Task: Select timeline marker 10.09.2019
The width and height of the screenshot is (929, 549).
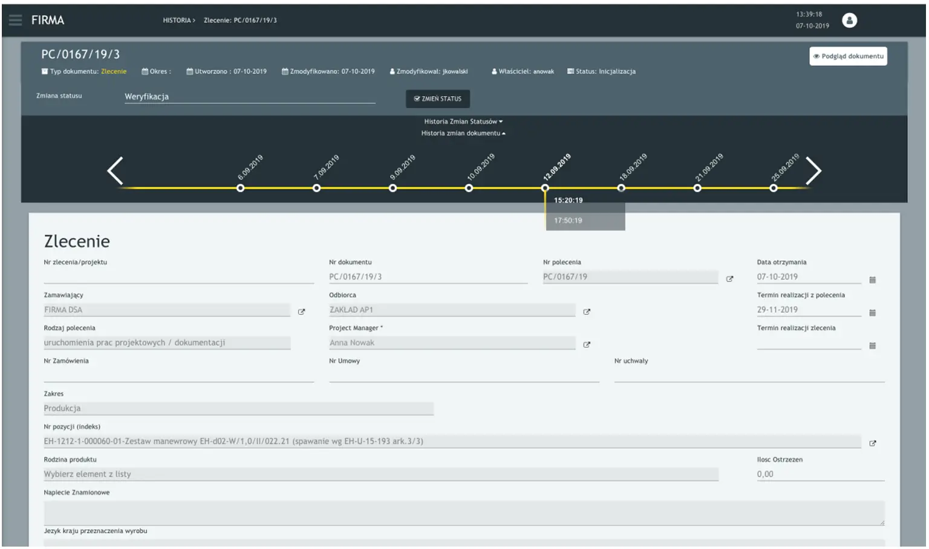Action: [x=469, y=188]
